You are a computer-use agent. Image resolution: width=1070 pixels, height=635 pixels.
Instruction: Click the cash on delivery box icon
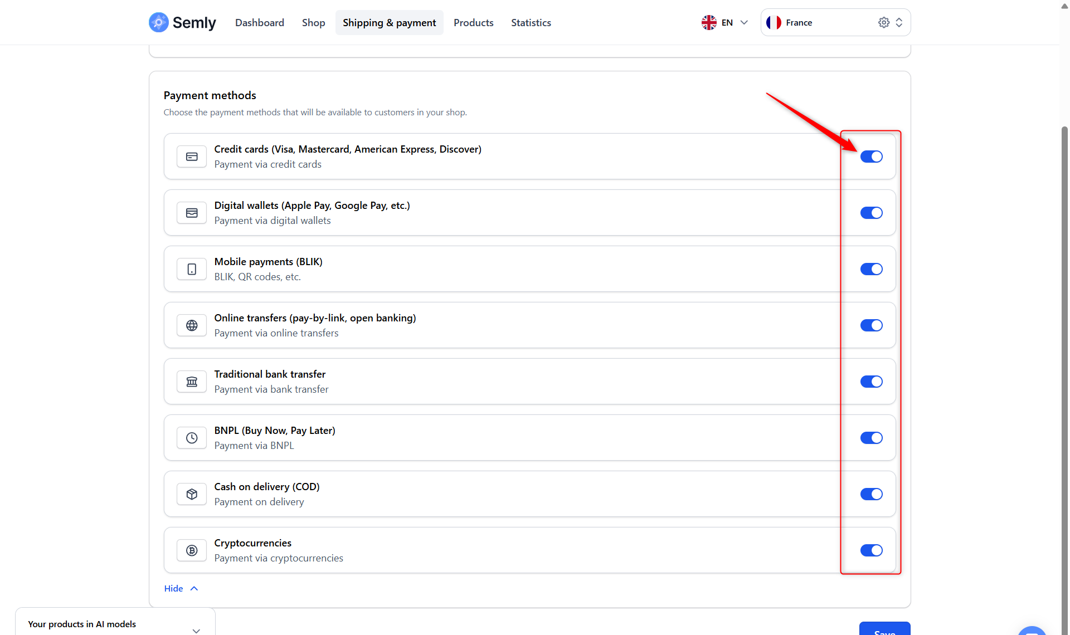[x=192, y=494]
